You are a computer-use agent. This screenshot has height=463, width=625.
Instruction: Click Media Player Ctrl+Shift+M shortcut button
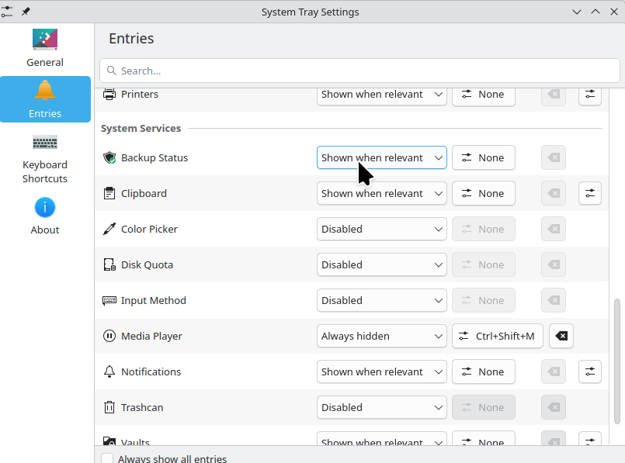coord(497,336)
